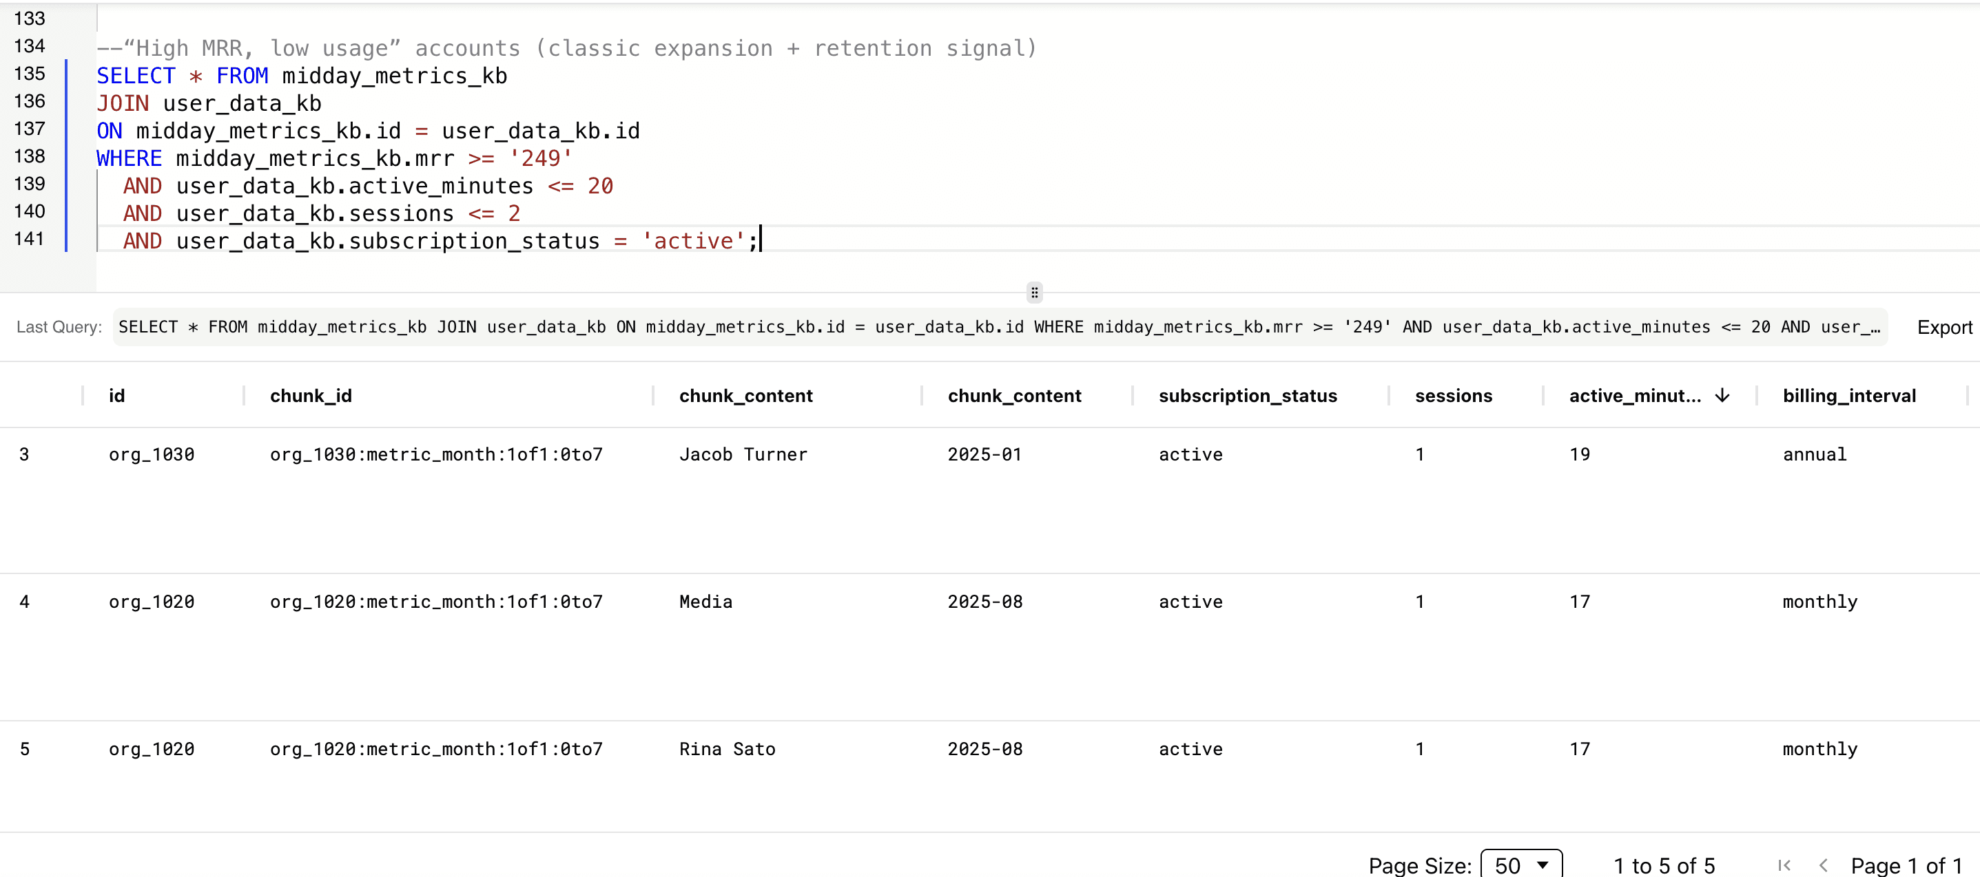Select the Rina Sato cell
This screenshot has width=1980, height=877.
726,750
